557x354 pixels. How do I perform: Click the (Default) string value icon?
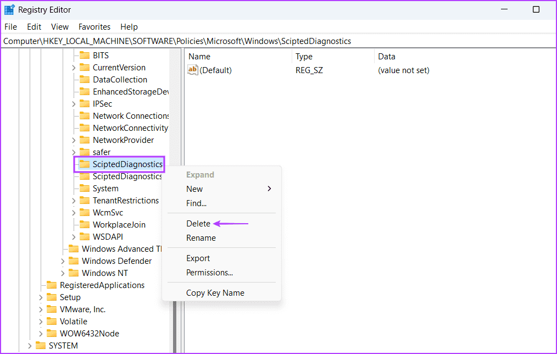tap(193, 70)
